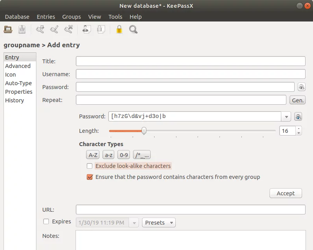The height and width of the screenshot is (250, 313).
Task: Accept the generated password
Action: pyautogui.click(x=286, y=193)
